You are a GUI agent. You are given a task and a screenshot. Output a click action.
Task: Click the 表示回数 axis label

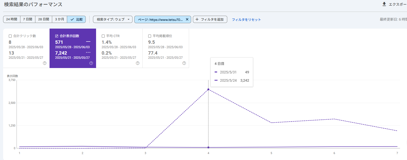pyautogui.click(x=12, y=76)
